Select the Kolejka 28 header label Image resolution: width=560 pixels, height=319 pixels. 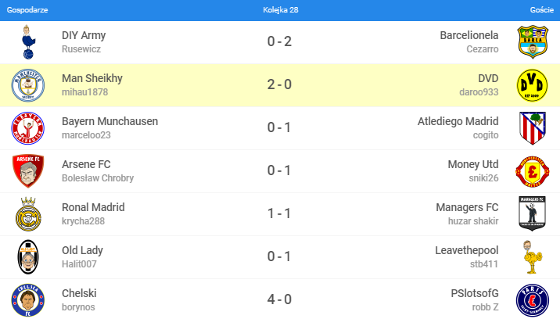280,10
